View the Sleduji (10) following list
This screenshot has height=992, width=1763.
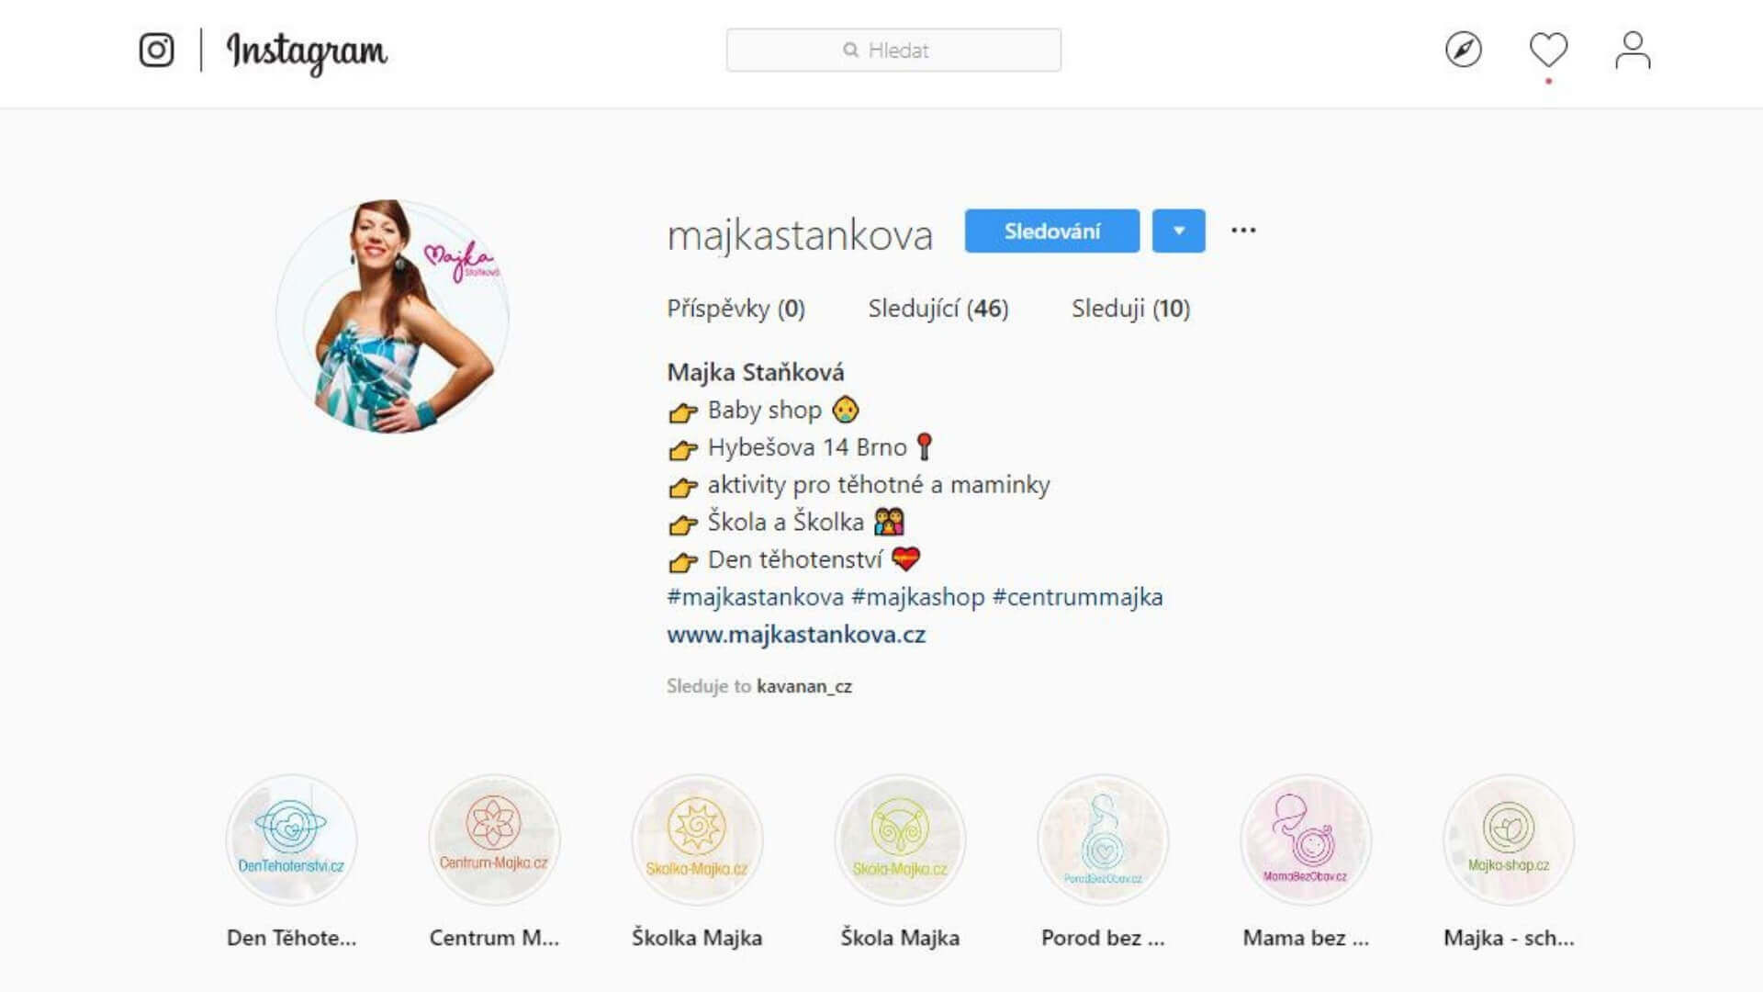tap(1130, 309)
